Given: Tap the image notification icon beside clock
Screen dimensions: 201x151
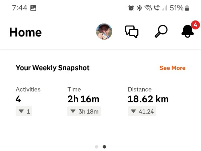Looking at the screenshot, I should tap(33, 8).
